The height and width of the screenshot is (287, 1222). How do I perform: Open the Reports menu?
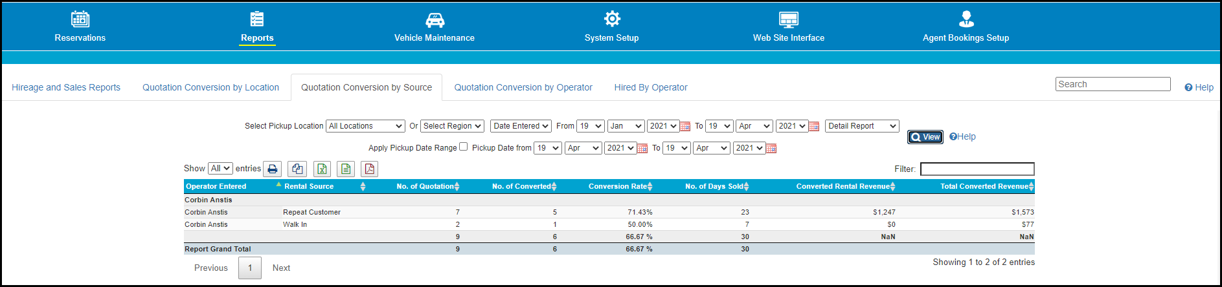(x=257, y=37)
